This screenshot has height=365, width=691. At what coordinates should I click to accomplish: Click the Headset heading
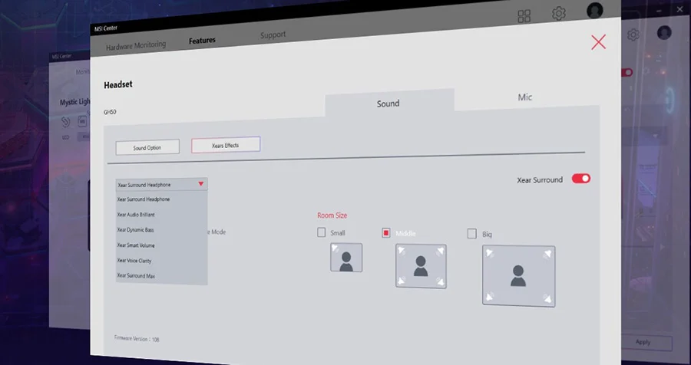pos(118,84)
